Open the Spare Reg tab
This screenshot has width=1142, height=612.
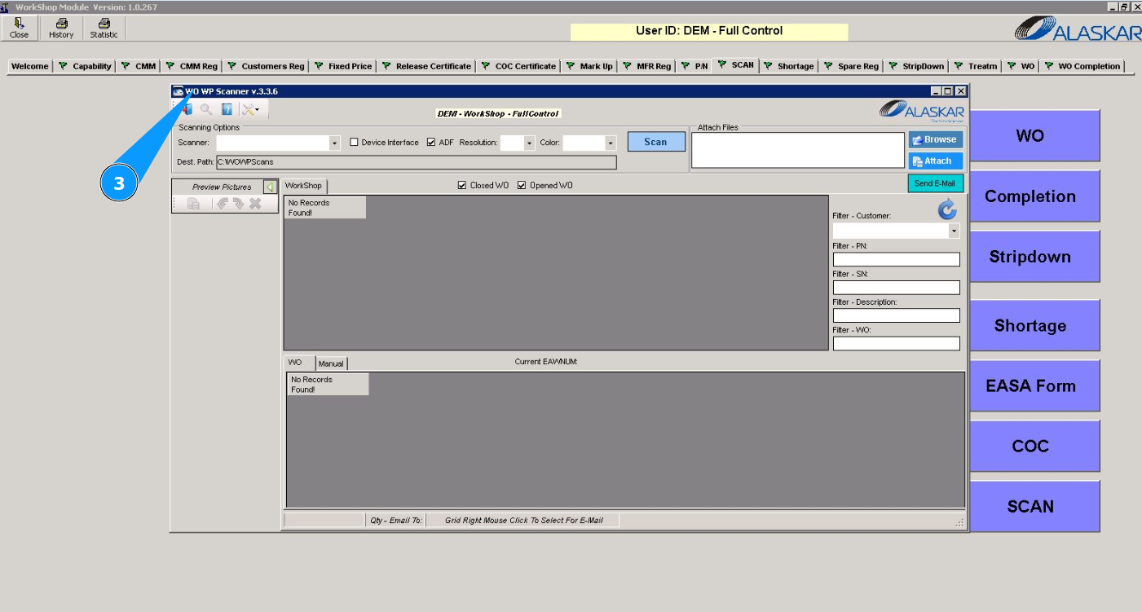[x=852, y=67]
